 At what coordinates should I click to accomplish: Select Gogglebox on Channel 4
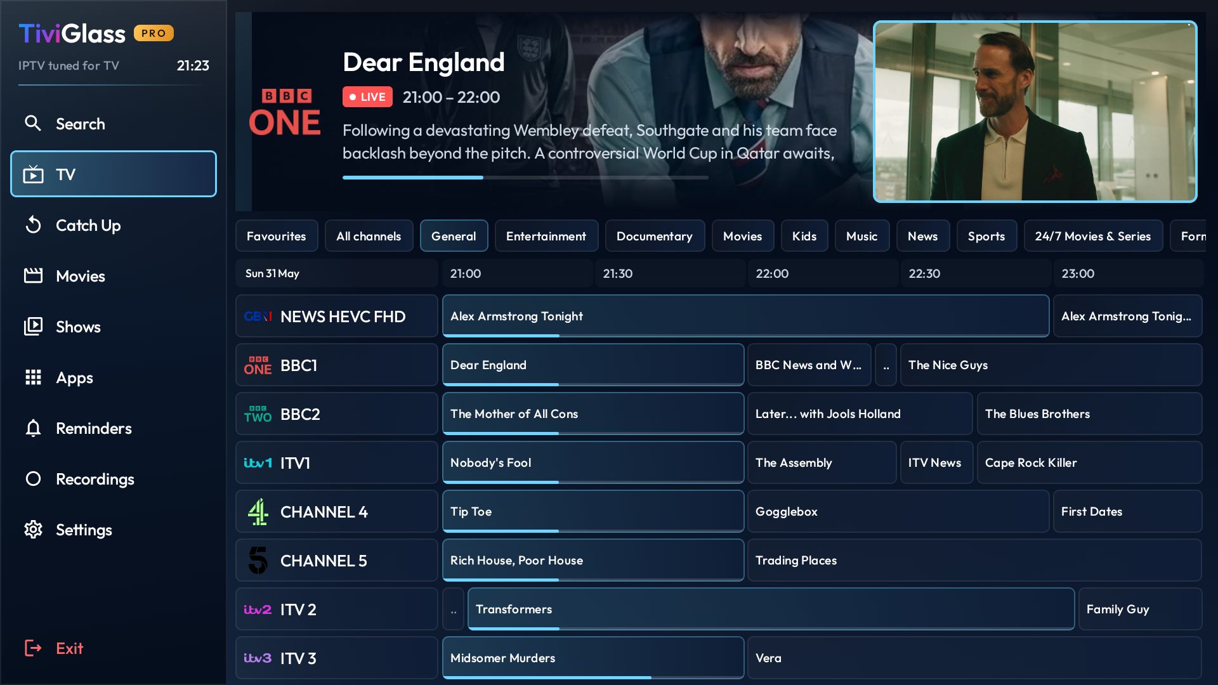pos(898,511)
